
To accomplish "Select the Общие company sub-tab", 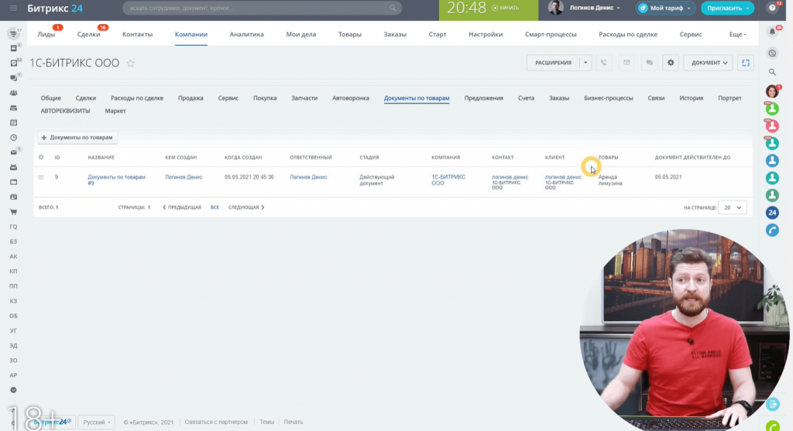I will coord(50,98).
